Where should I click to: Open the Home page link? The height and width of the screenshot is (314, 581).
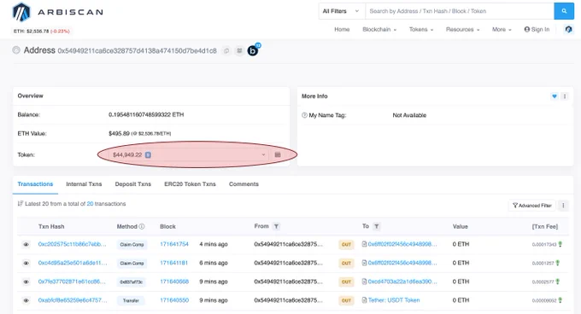pos(342,29)
